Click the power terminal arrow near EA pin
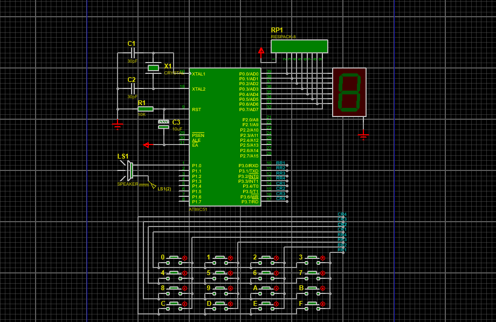Image resolution: width=496 pixels, height=322 pixels. [147, 145]
